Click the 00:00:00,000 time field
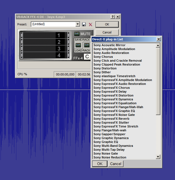This screenshot has width=175, height=180. [65, 74]
